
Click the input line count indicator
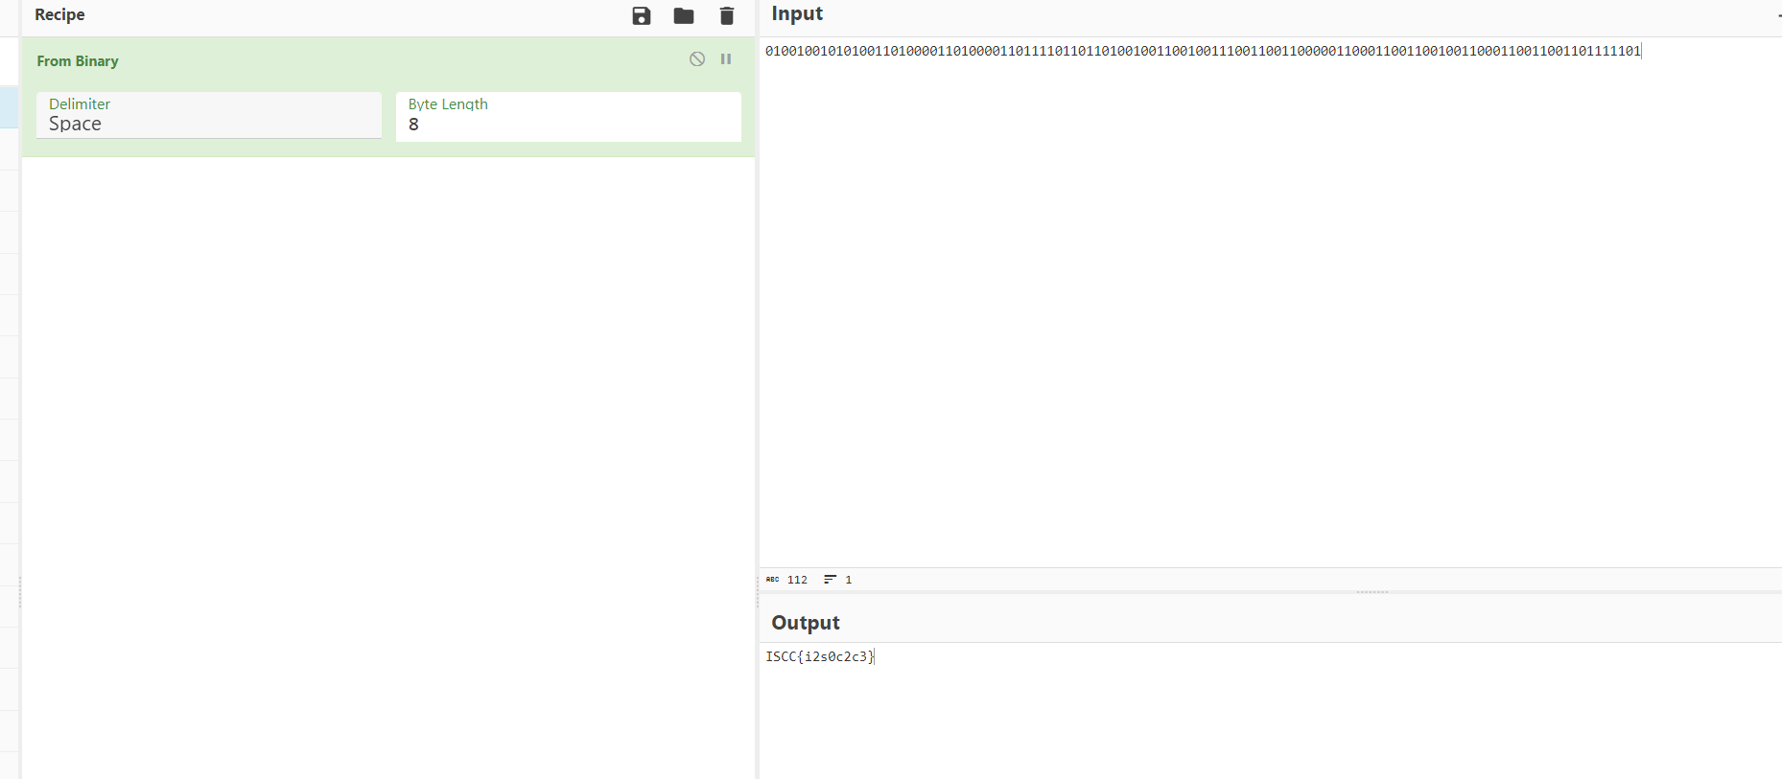click(x=838, y=580)
